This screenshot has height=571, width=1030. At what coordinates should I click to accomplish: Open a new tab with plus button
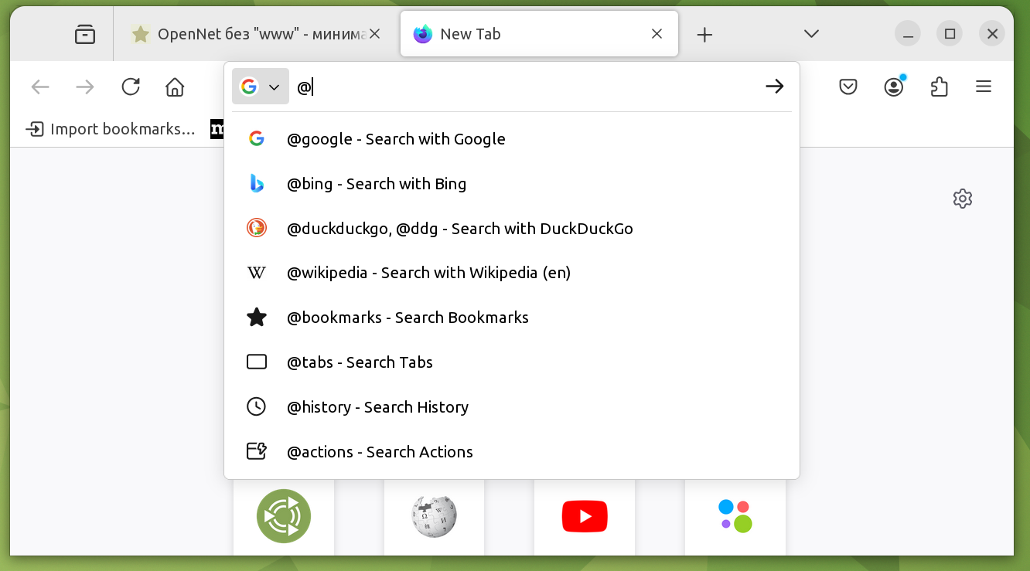point(704,34)
